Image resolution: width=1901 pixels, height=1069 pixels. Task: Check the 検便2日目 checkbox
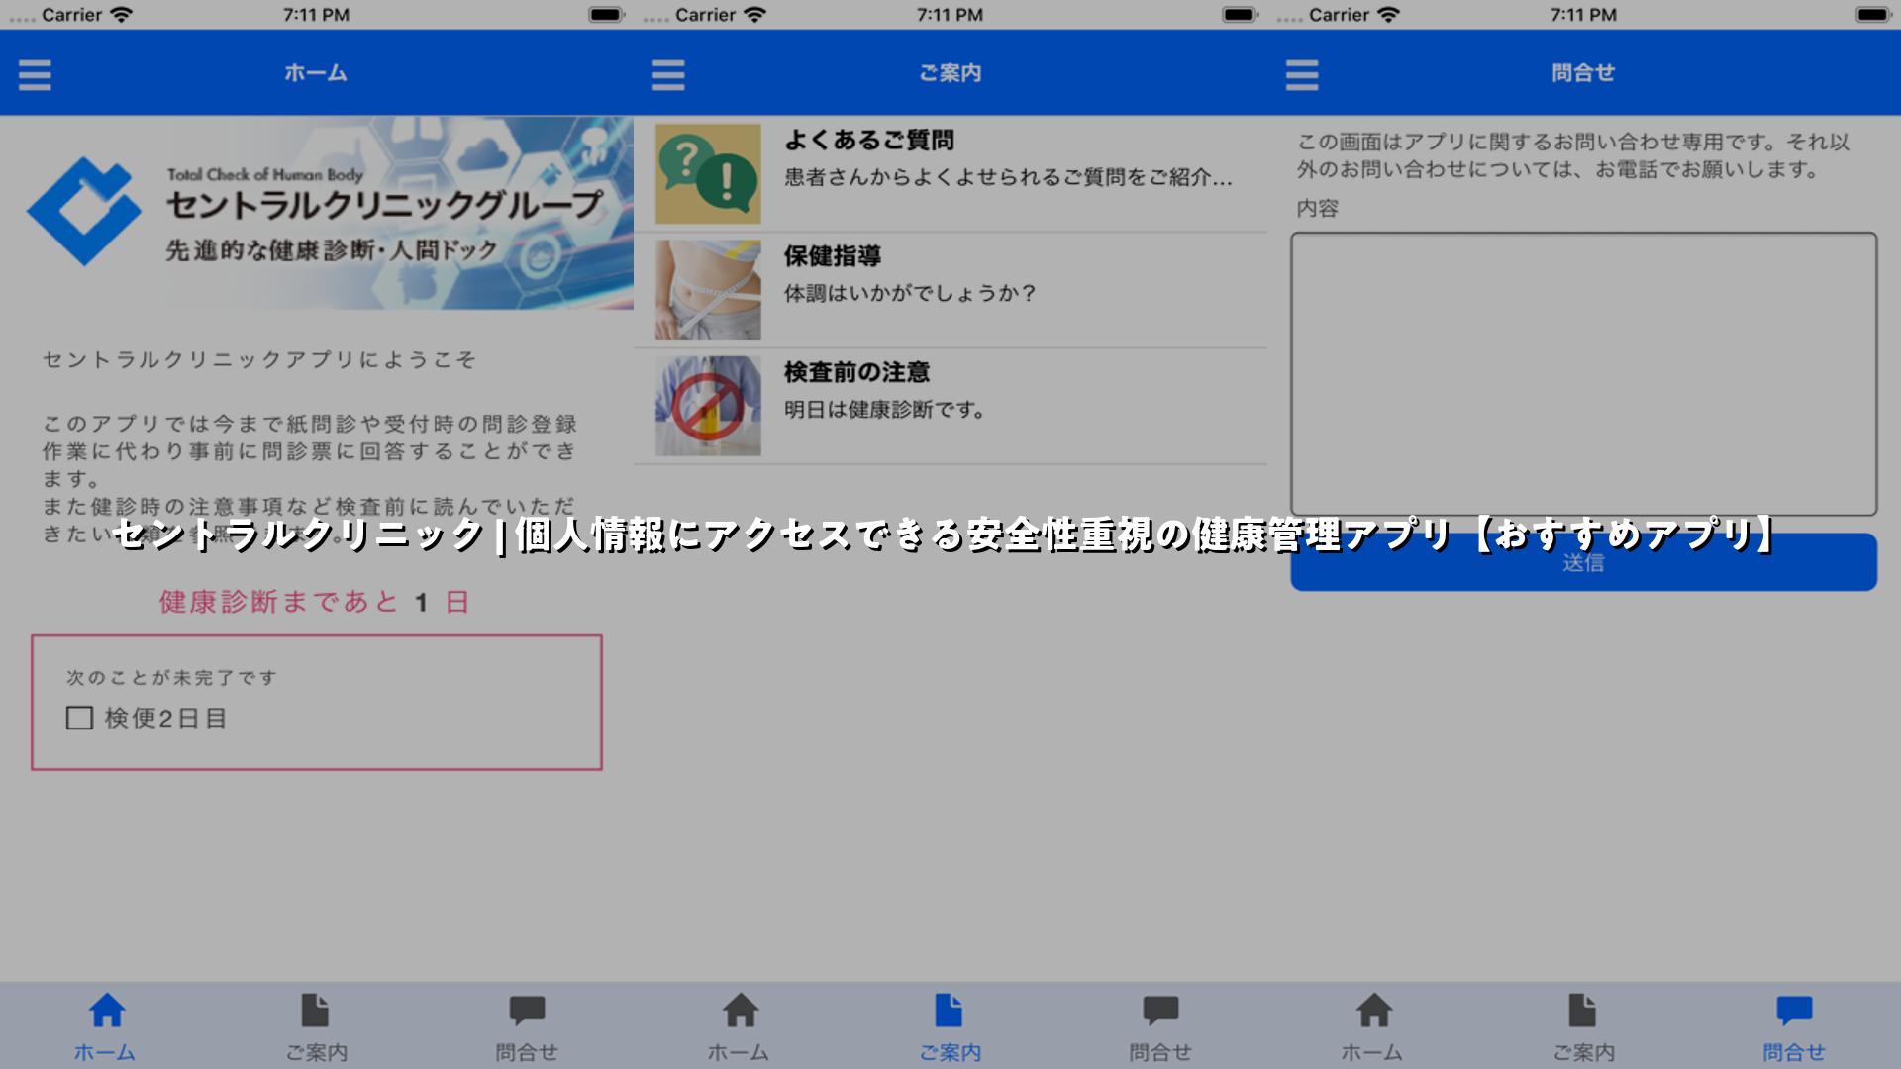pyautogui.click(x=79, y=718)
